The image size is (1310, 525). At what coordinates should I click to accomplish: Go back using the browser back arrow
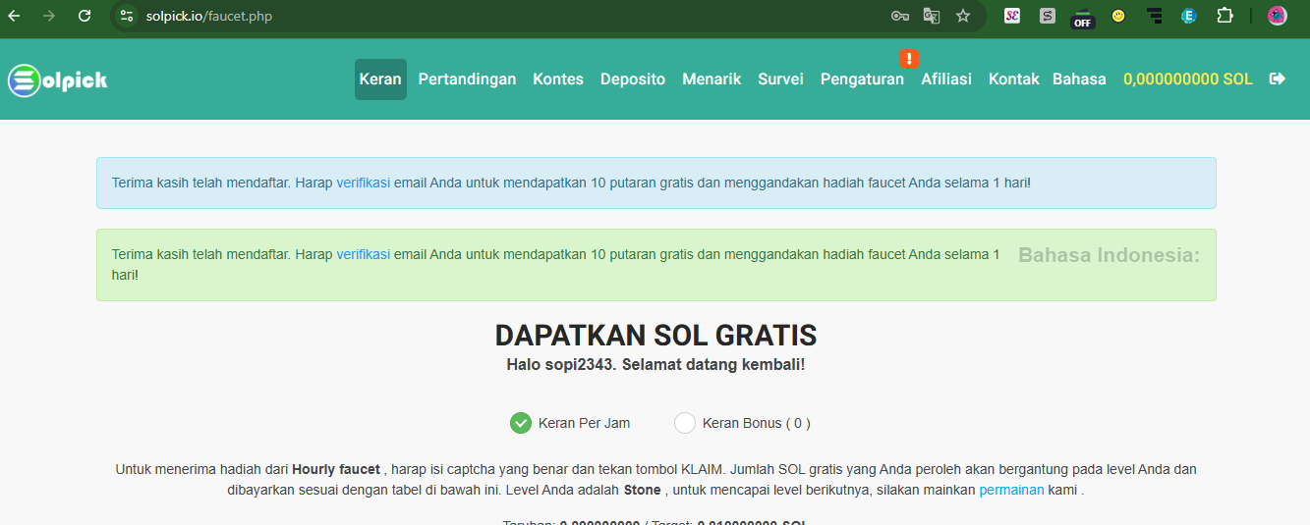(14, 16)
